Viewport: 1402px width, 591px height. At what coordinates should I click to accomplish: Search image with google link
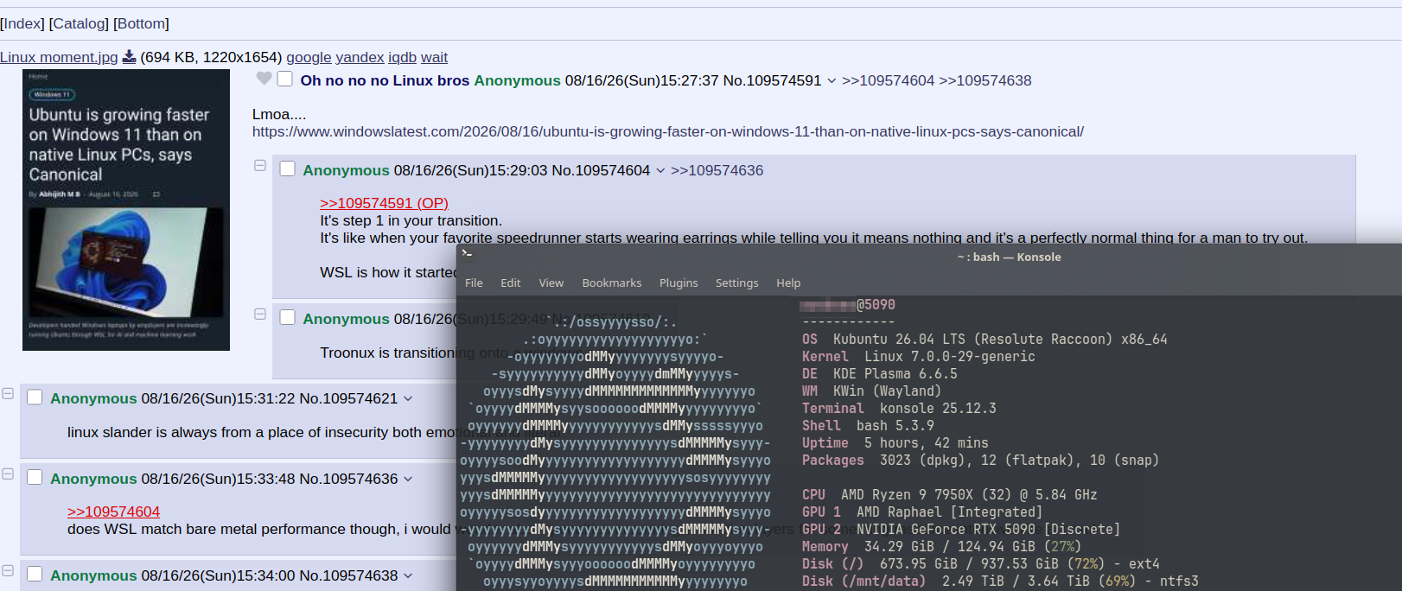(309, 57)
